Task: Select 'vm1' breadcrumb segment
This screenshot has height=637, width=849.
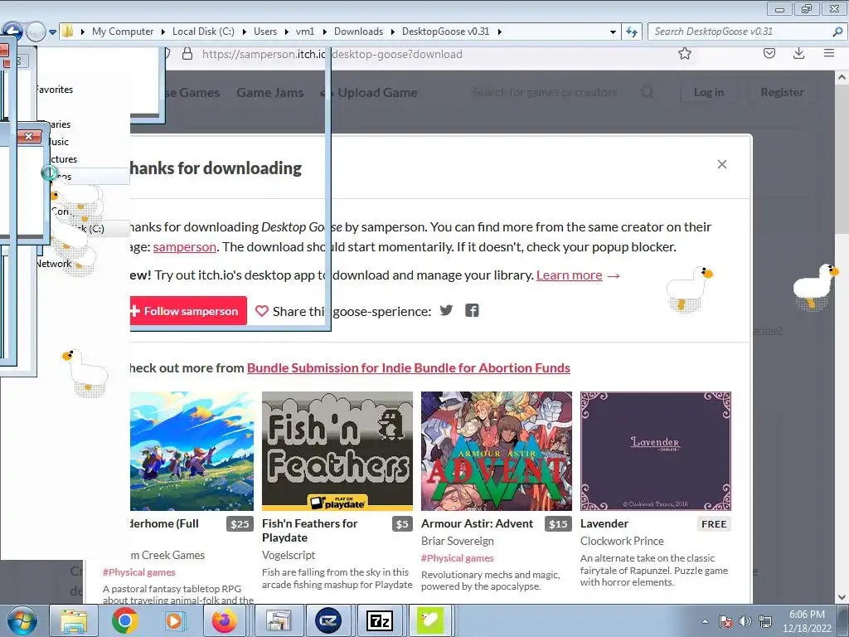Action: (x=305, y=32)
